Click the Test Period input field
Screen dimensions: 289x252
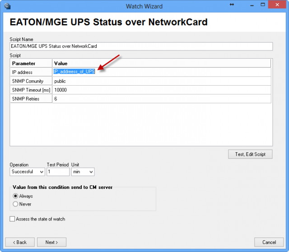click(x=58, y=172)
